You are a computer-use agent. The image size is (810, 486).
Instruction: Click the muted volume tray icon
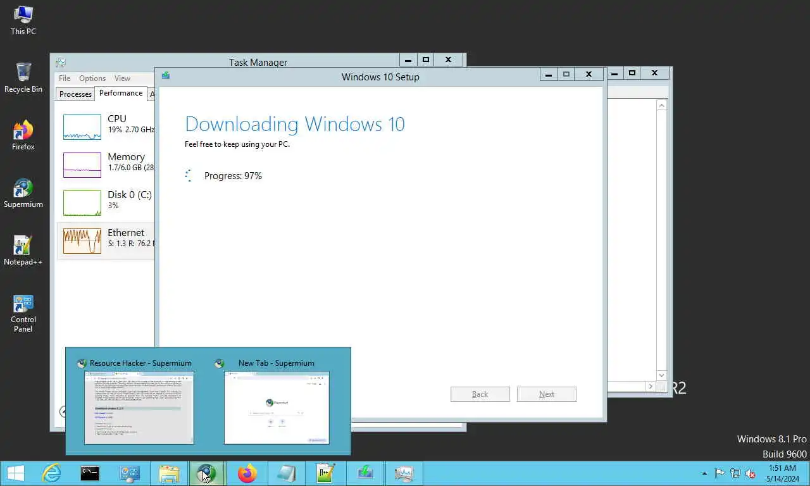pyautogui.click(x=751, y=473)
